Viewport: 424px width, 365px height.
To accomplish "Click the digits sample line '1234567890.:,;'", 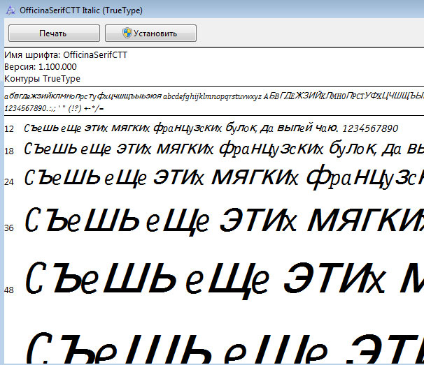I will (54, 108).
